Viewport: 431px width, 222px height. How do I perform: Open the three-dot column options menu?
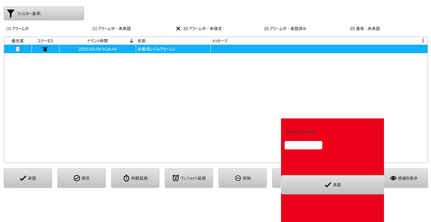pyautogui.click(x=423, y=41)
